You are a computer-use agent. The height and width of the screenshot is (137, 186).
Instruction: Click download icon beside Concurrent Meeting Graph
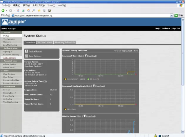(x=94, y=86)
